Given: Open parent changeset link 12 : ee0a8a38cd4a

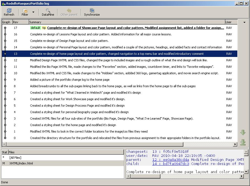Looking at the screenshot, I should (x=171, y=160).
